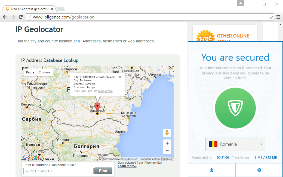
Task: Click the 'Constanța' label on the map
Action: pyautogui.click(x=129, y=116)
